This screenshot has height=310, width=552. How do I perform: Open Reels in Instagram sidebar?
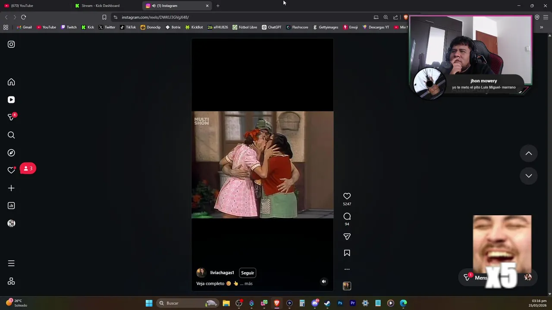pos(11,100)
